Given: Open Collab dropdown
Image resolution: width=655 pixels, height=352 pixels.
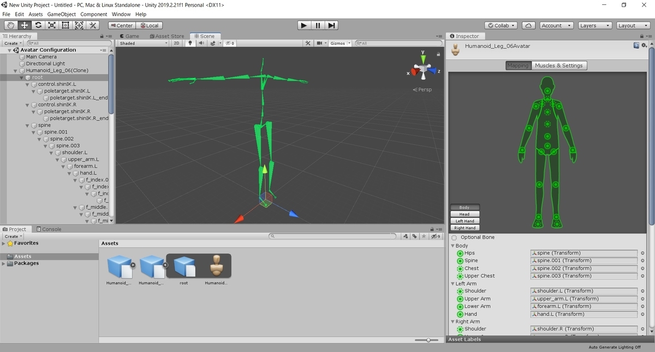Looking at the screenshot, I should 502,25.
